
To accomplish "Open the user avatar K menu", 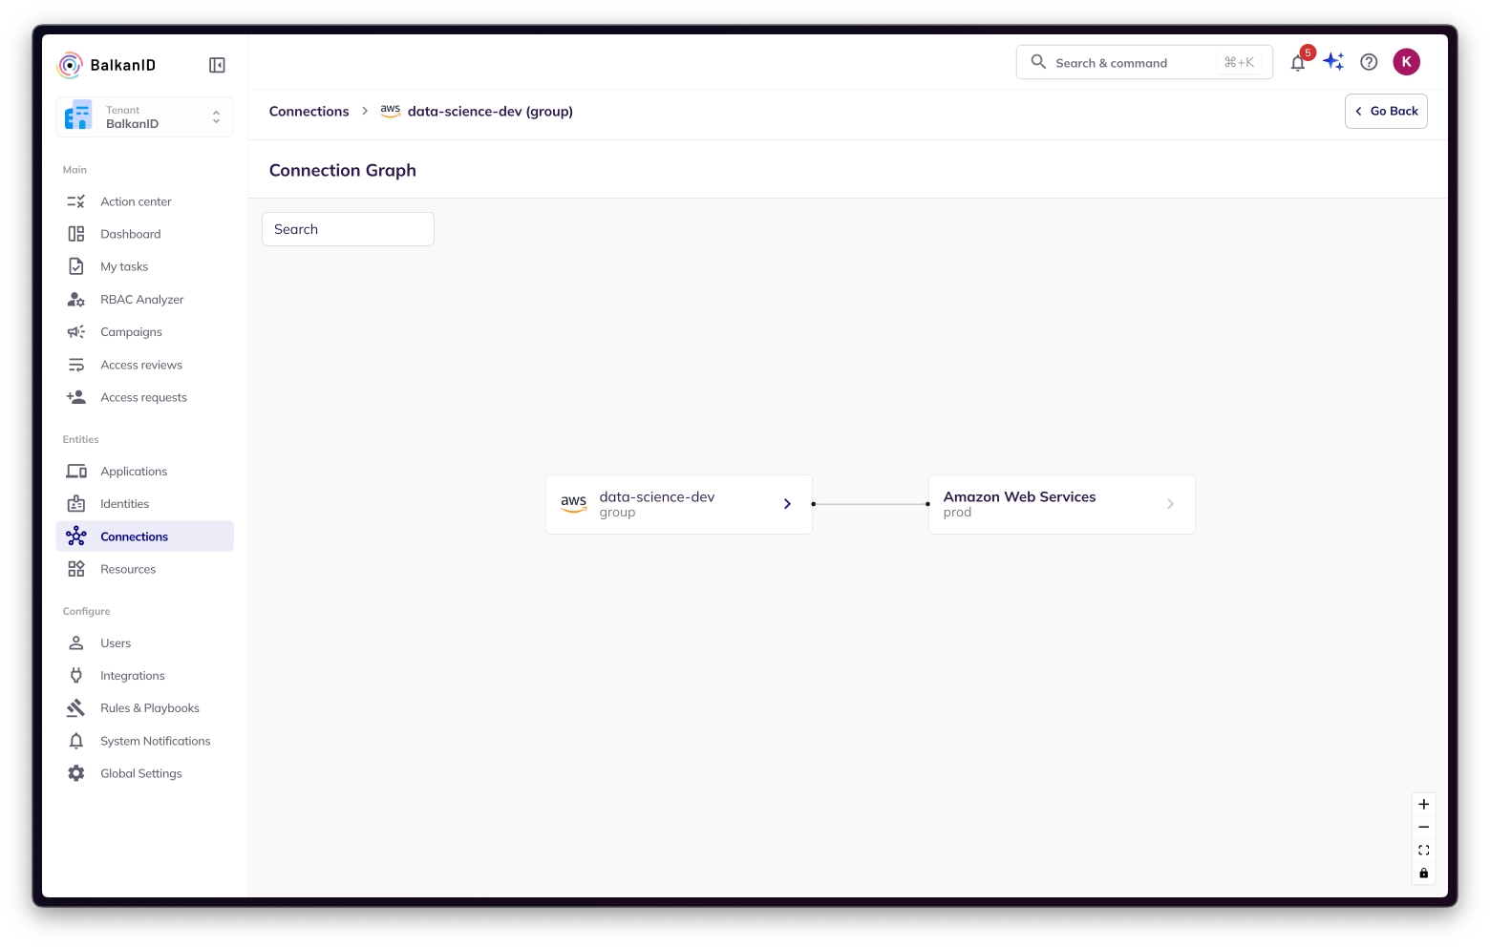I will [x=1406, y=62].
